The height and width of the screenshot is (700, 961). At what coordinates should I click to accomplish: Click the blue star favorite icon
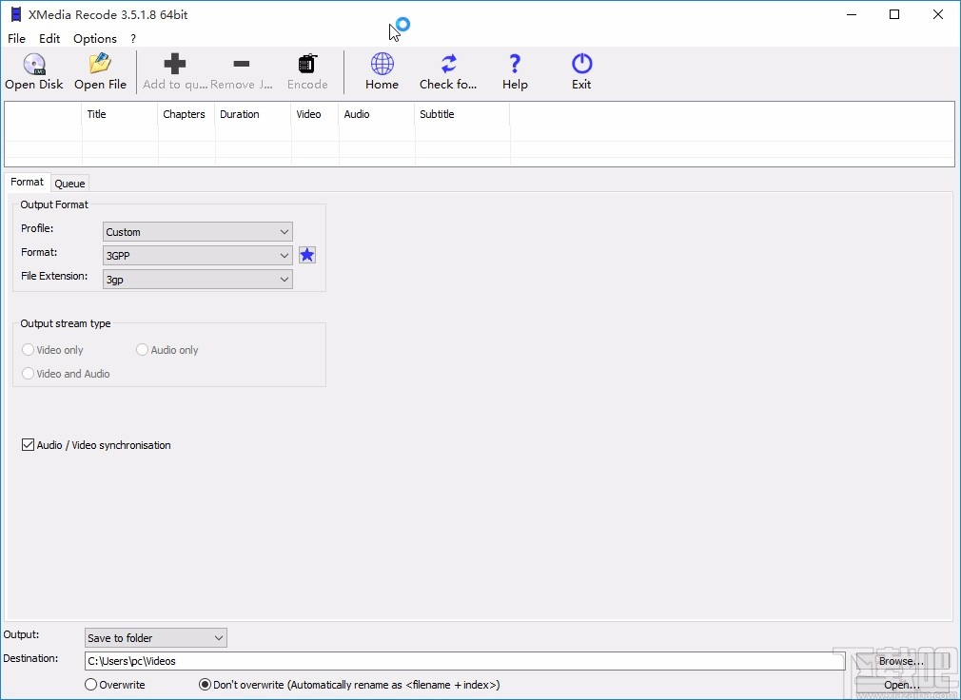point(307,255)
